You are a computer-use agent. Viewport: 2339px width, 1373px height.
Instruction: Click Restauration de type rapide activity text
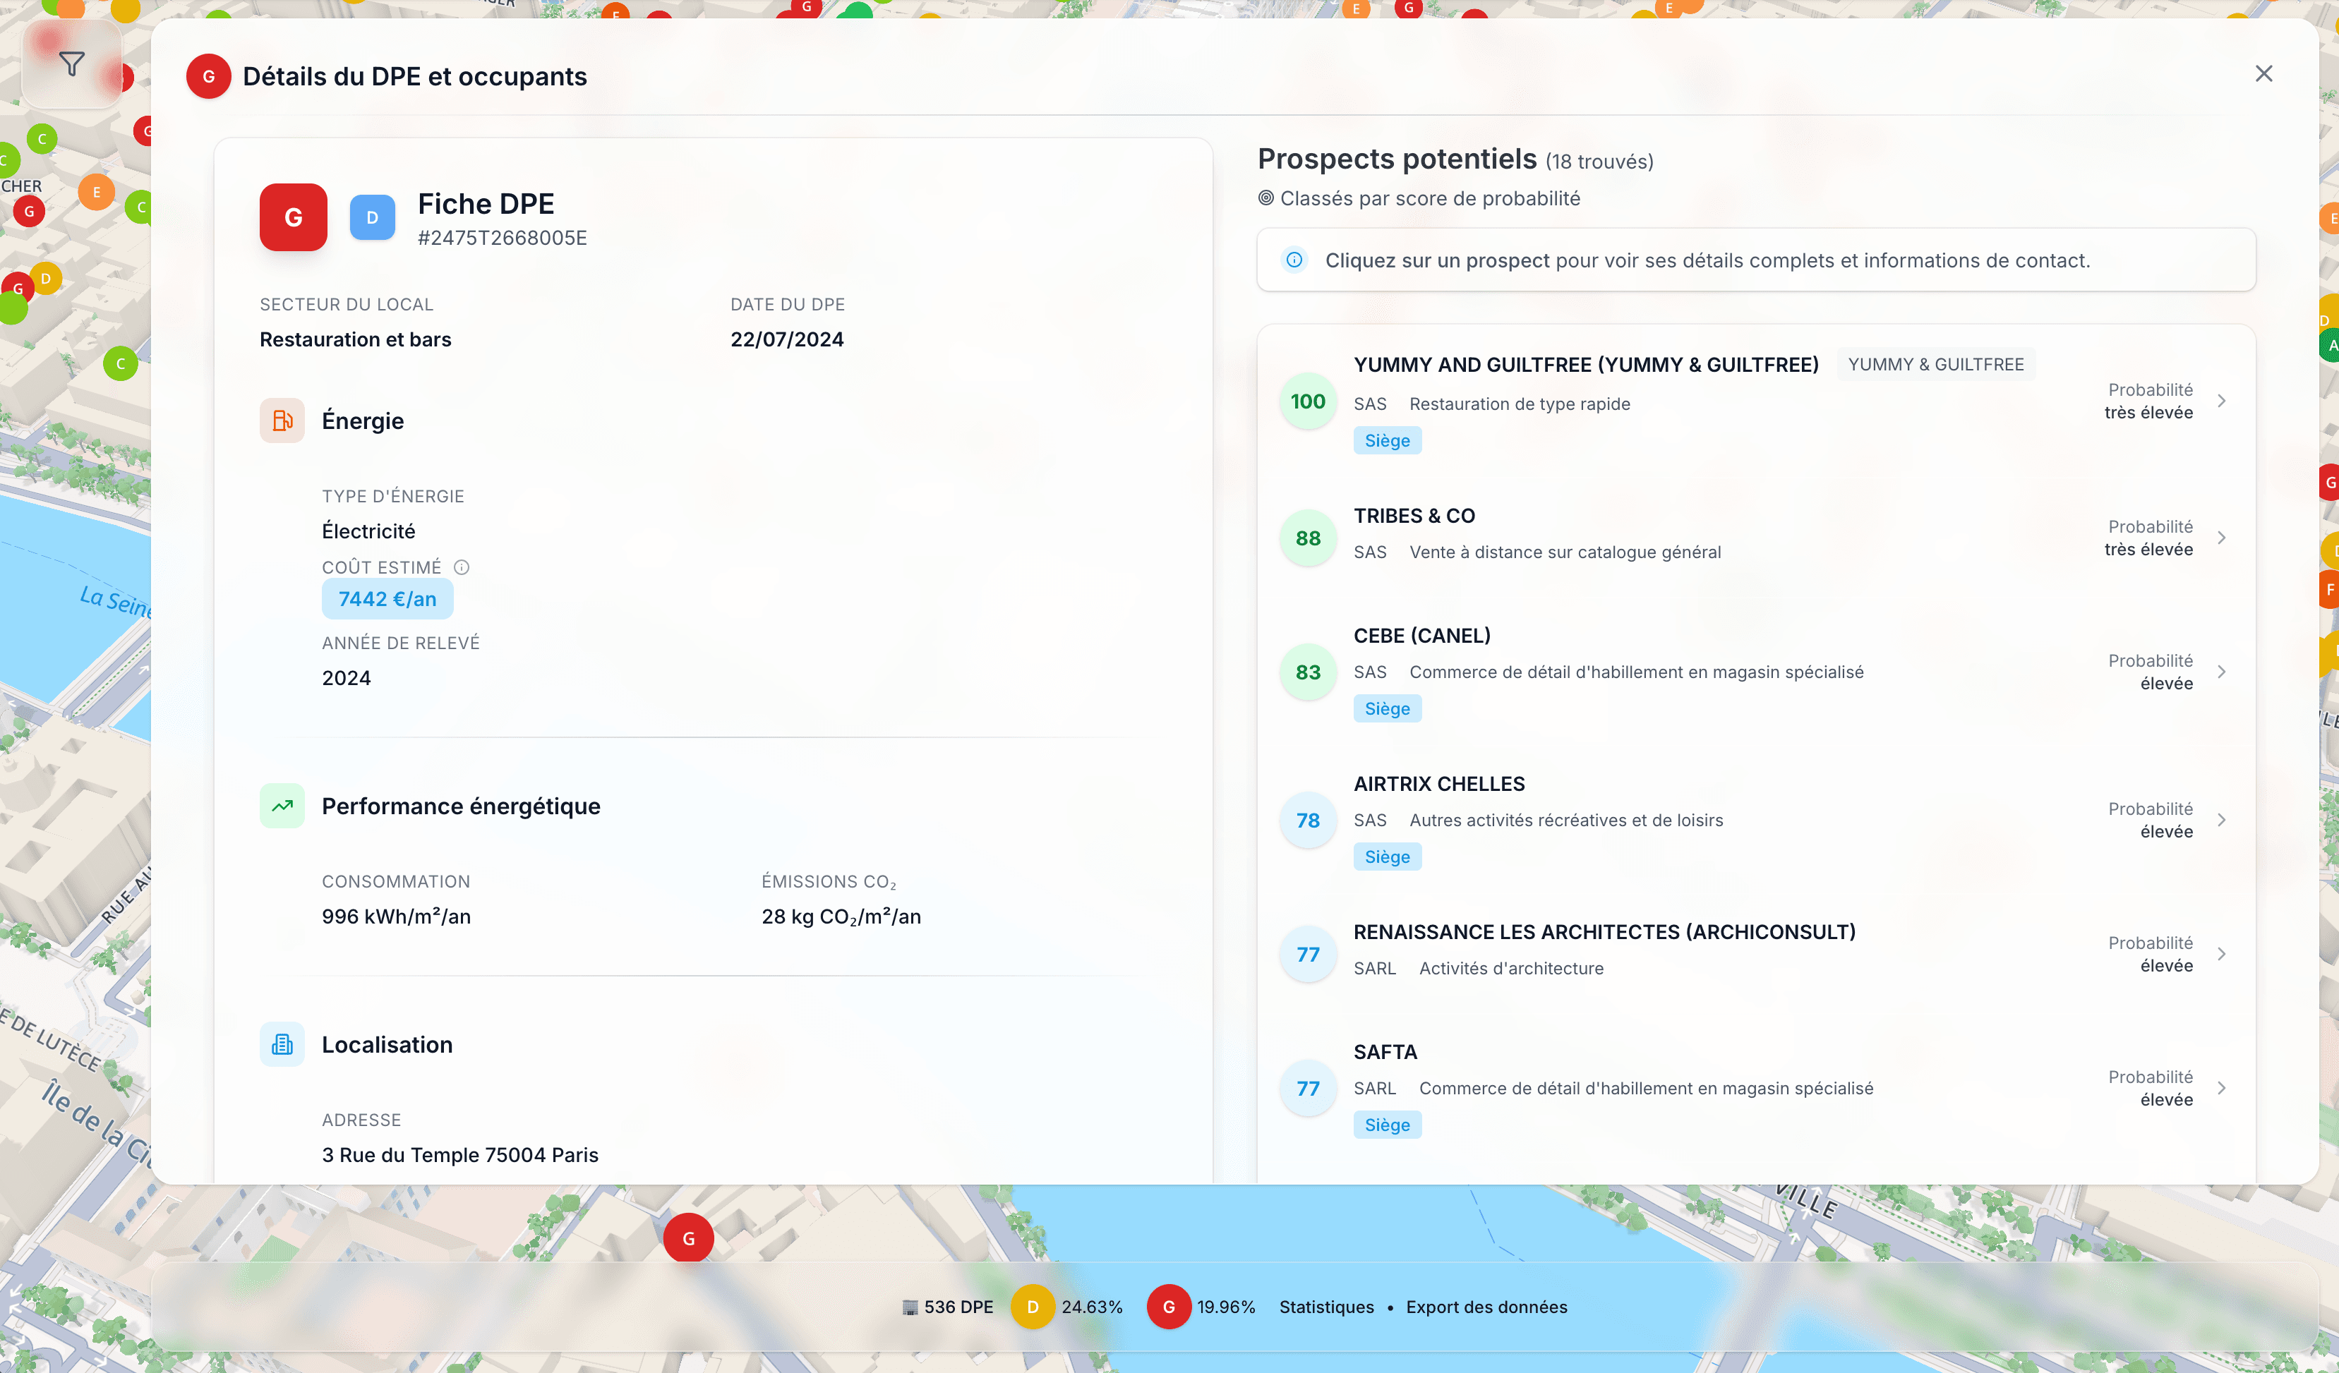1520,404
